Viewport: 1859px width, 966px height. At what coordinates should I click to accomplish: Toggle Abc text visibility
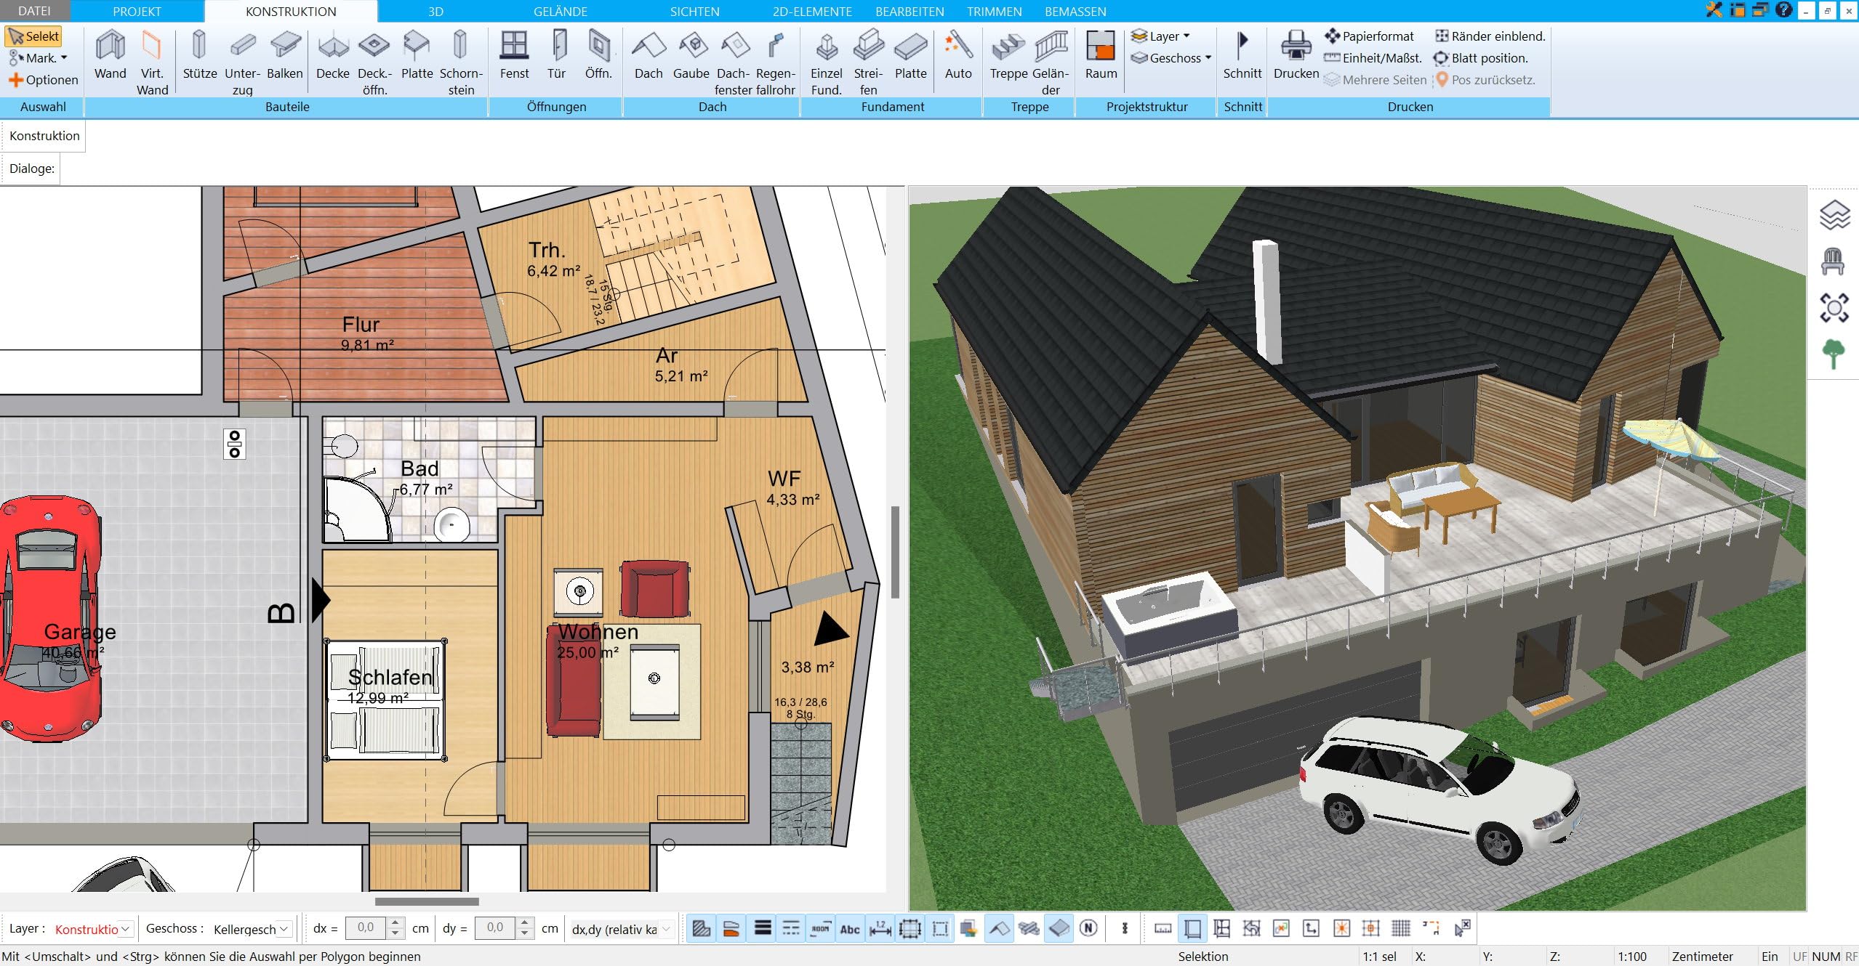[x=850, y=928]
